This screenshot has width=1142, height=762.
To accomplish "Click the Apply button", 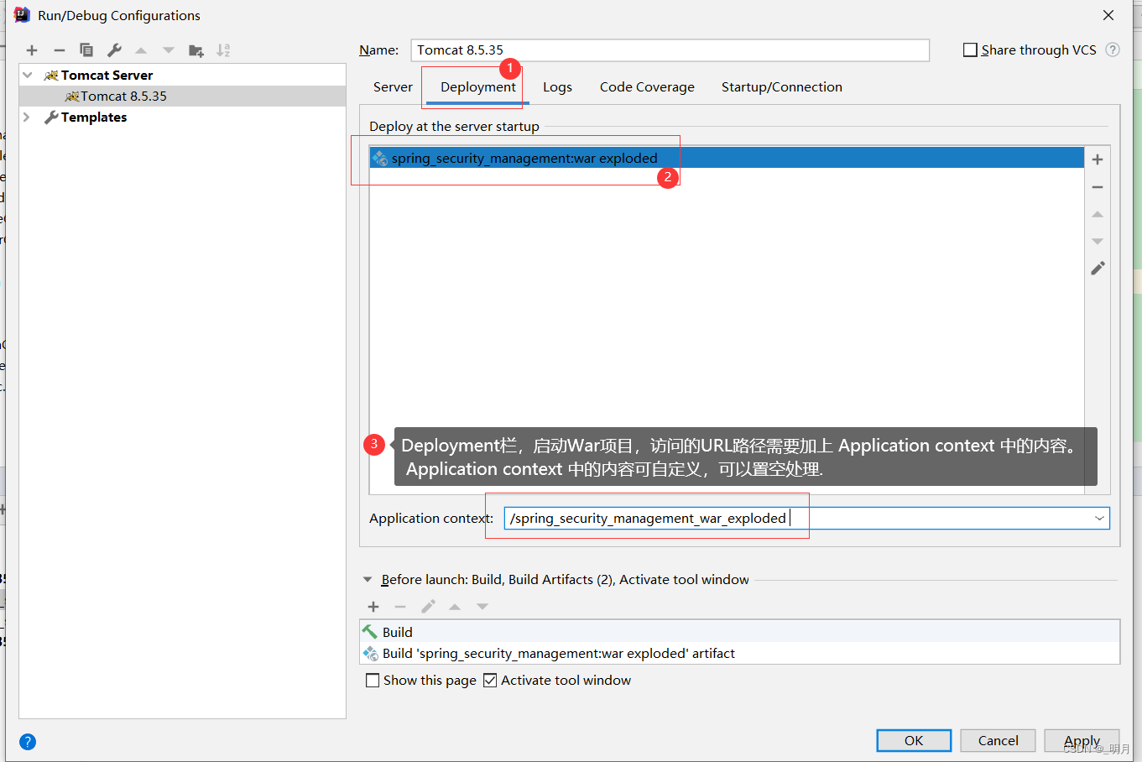I will [1082, 740].
